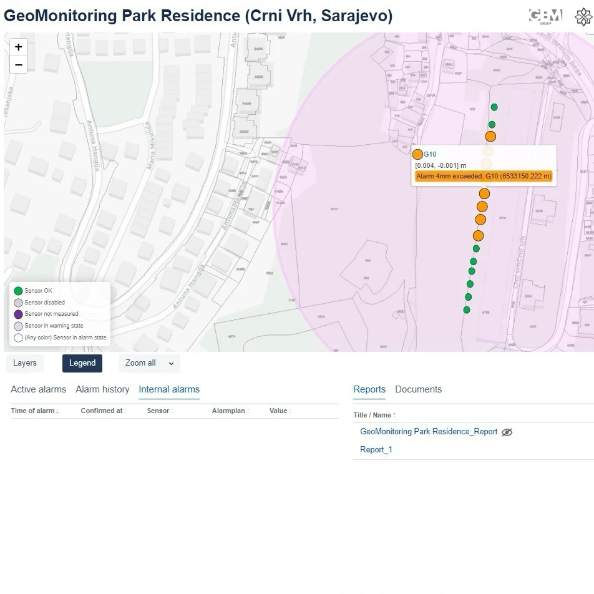The height and width of the screenshot is (594, 594).
Task: Open the Report_1 link
Action: pyautogui.click(x=376, y=450)
